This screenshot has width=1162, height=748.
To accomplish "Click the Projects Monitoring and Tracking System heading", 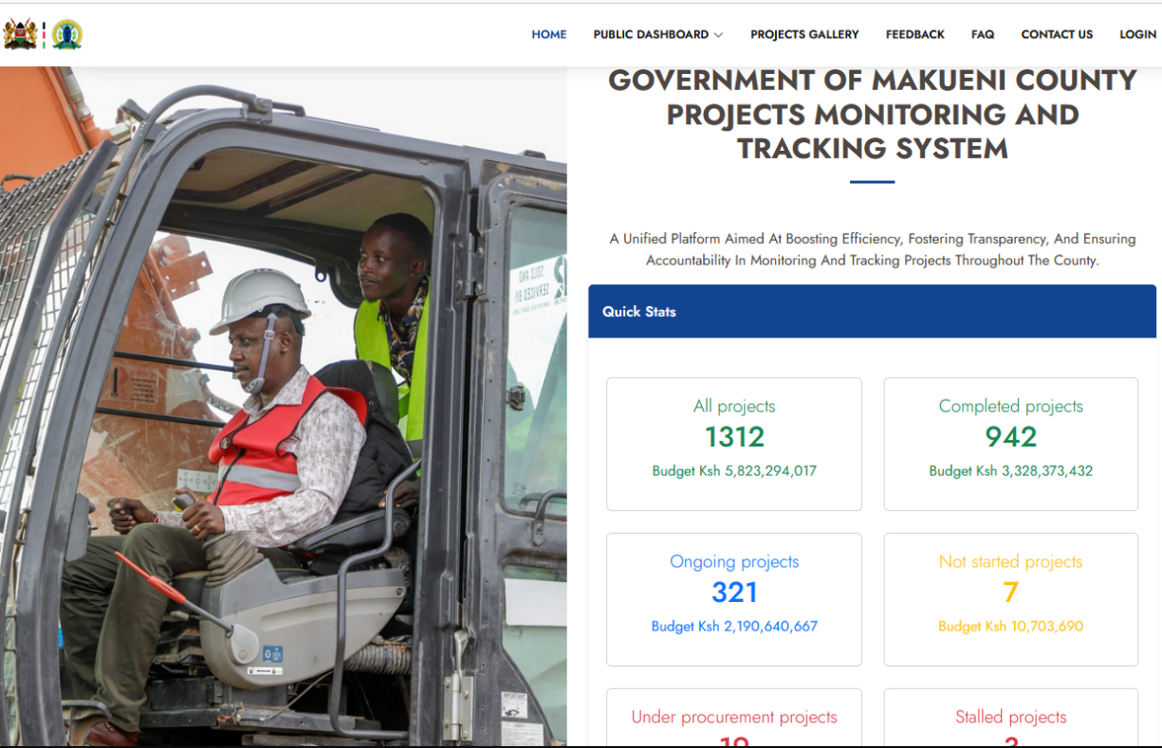I will 872,114.
